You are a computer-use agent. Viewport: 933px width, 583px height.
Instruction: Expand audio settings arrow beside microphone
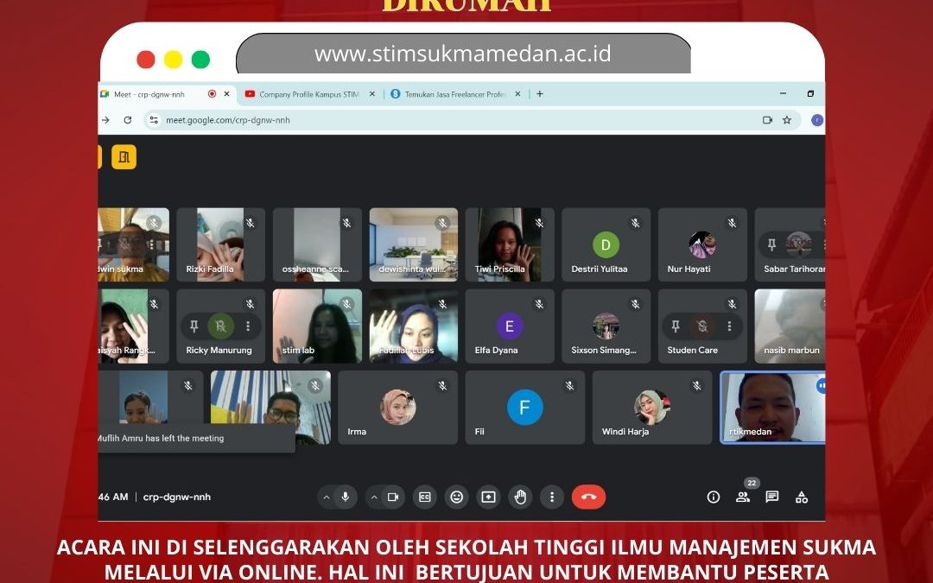pyautogui.click(x=326, y=497)
